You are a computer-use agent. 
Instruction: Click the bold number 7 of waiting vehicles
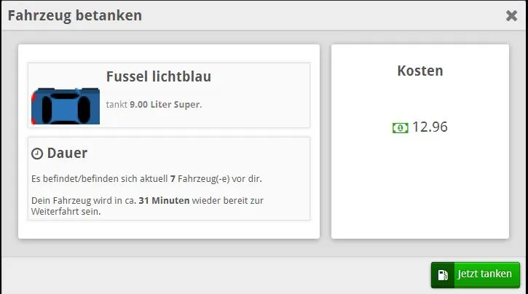[173, 178]
